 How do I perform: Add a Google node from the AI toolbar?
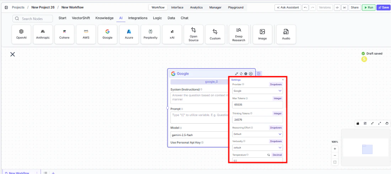(107, 34)
